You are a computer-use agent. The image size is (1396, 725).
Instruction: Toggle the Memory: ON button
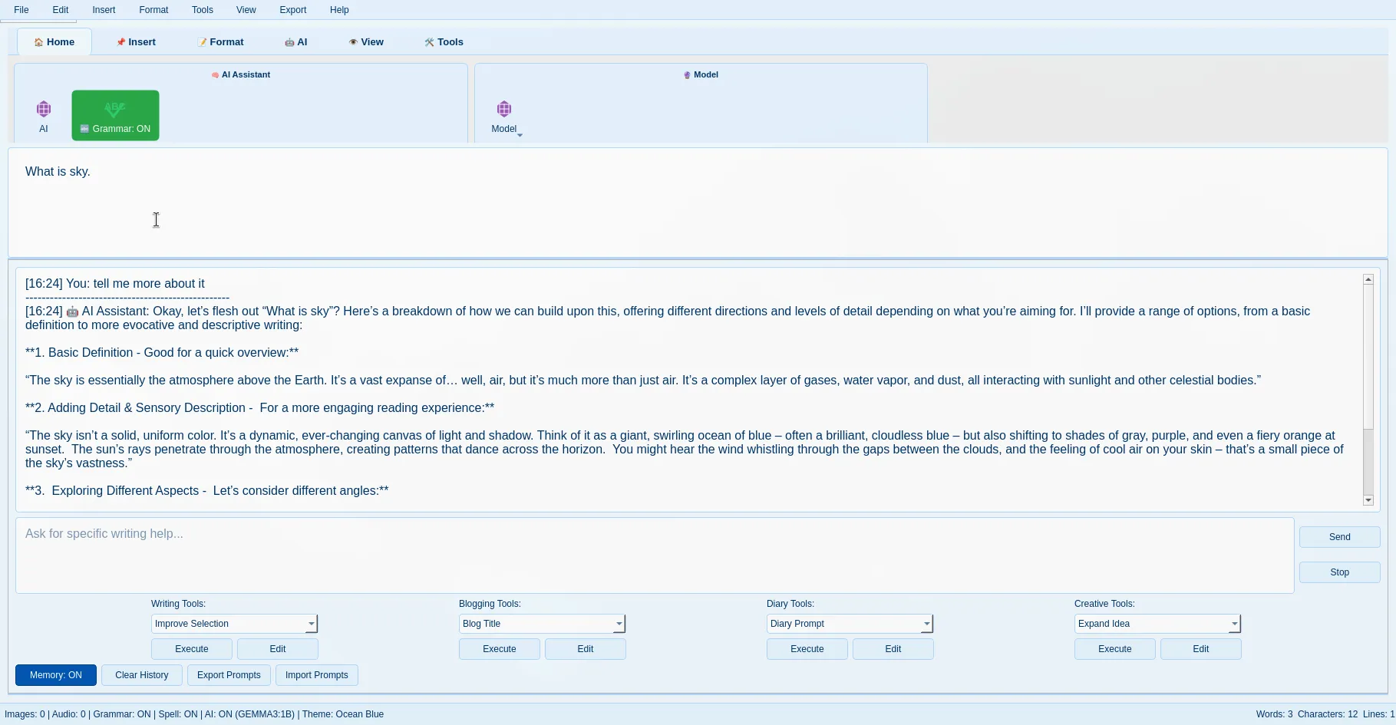[56, 675]
